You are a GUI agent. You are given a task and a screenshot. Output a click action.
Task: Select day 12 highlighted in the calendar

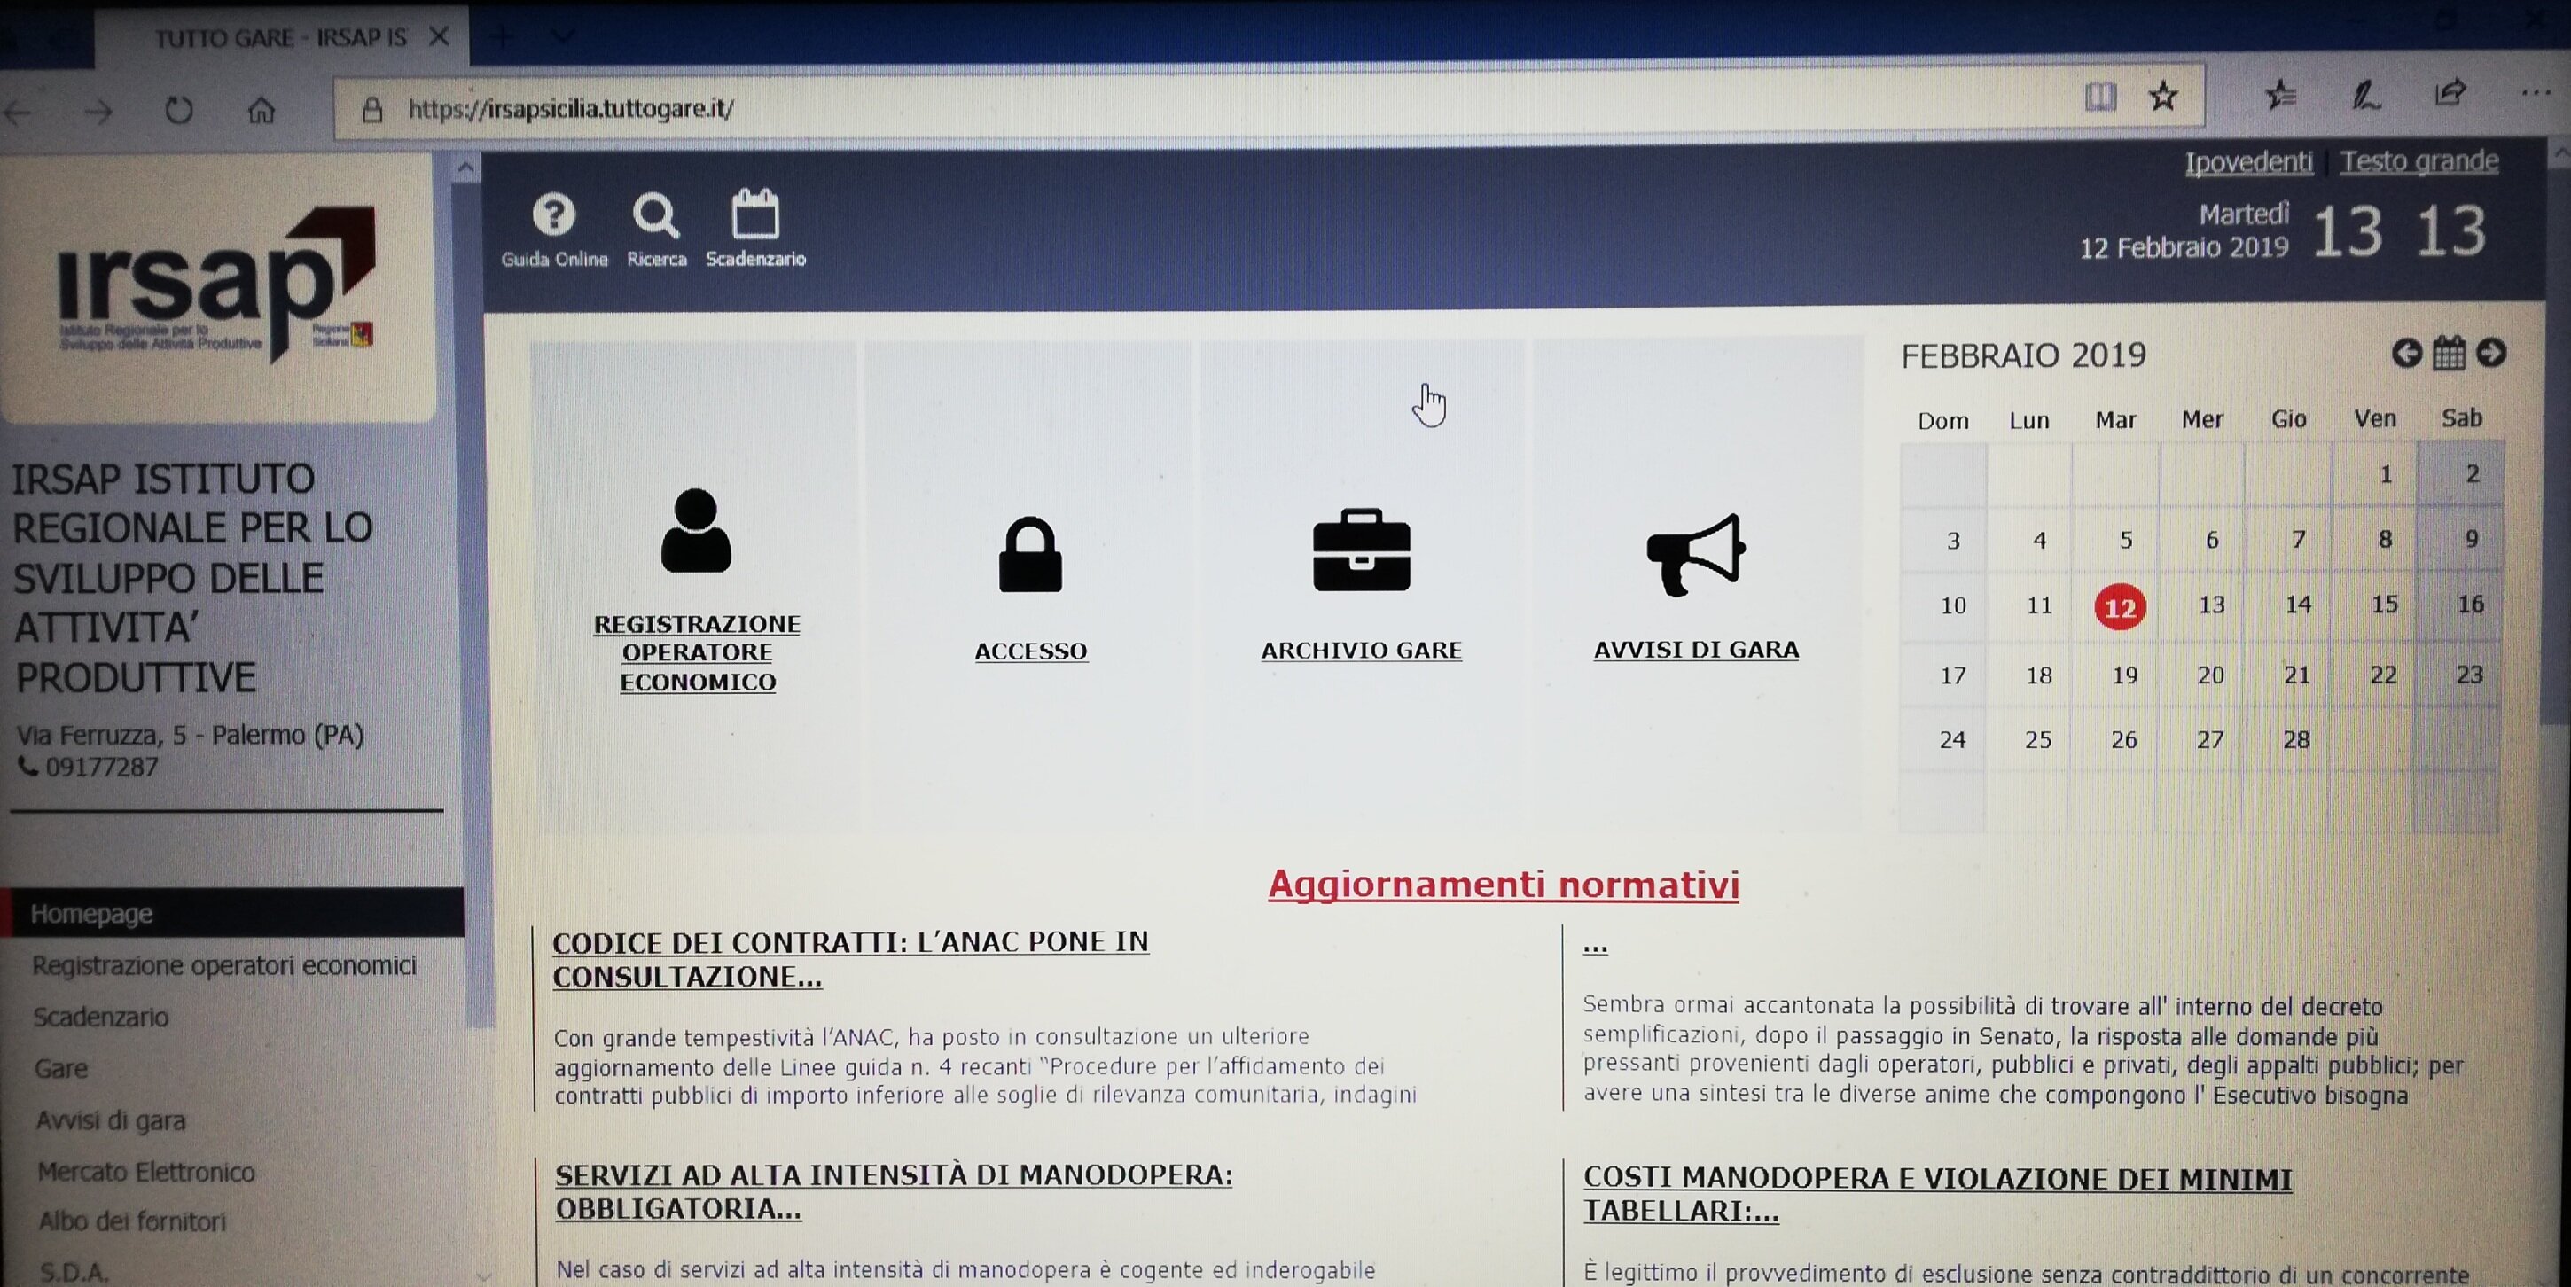point(2120,605)
